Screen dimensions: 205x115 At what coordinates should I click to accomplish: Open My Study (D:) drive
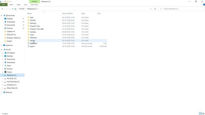click(12, 79)
